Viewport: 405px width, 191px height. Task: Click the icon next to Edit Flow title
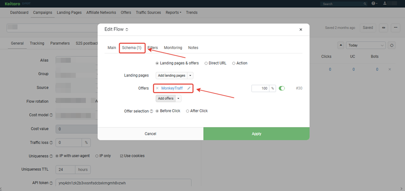pos(127,30)
